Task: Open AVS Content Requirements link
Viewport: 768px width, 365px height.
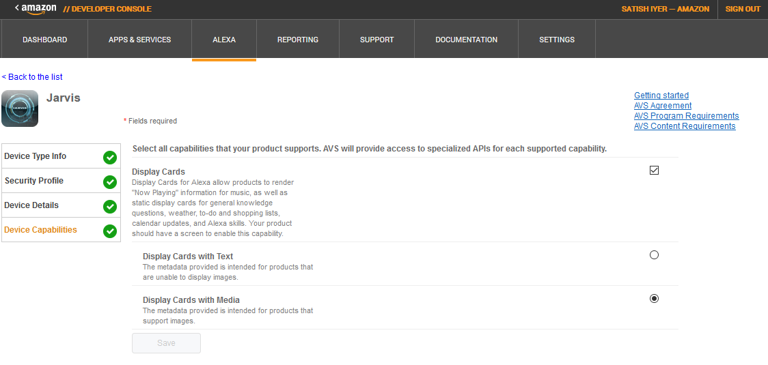Action: [685, 126]
